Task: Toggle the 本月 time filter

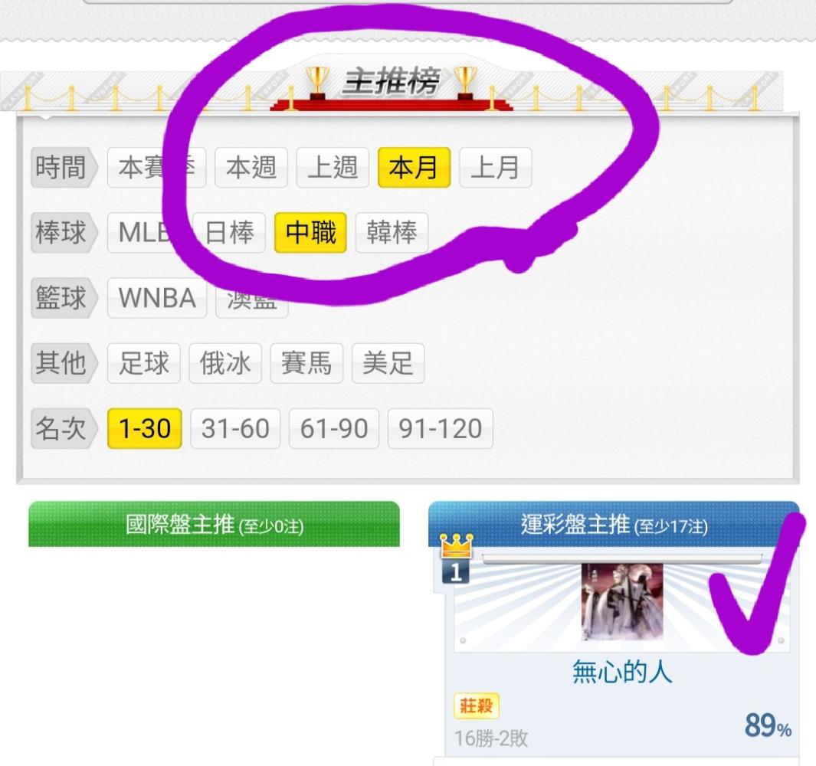Action: tap(414, 168)
